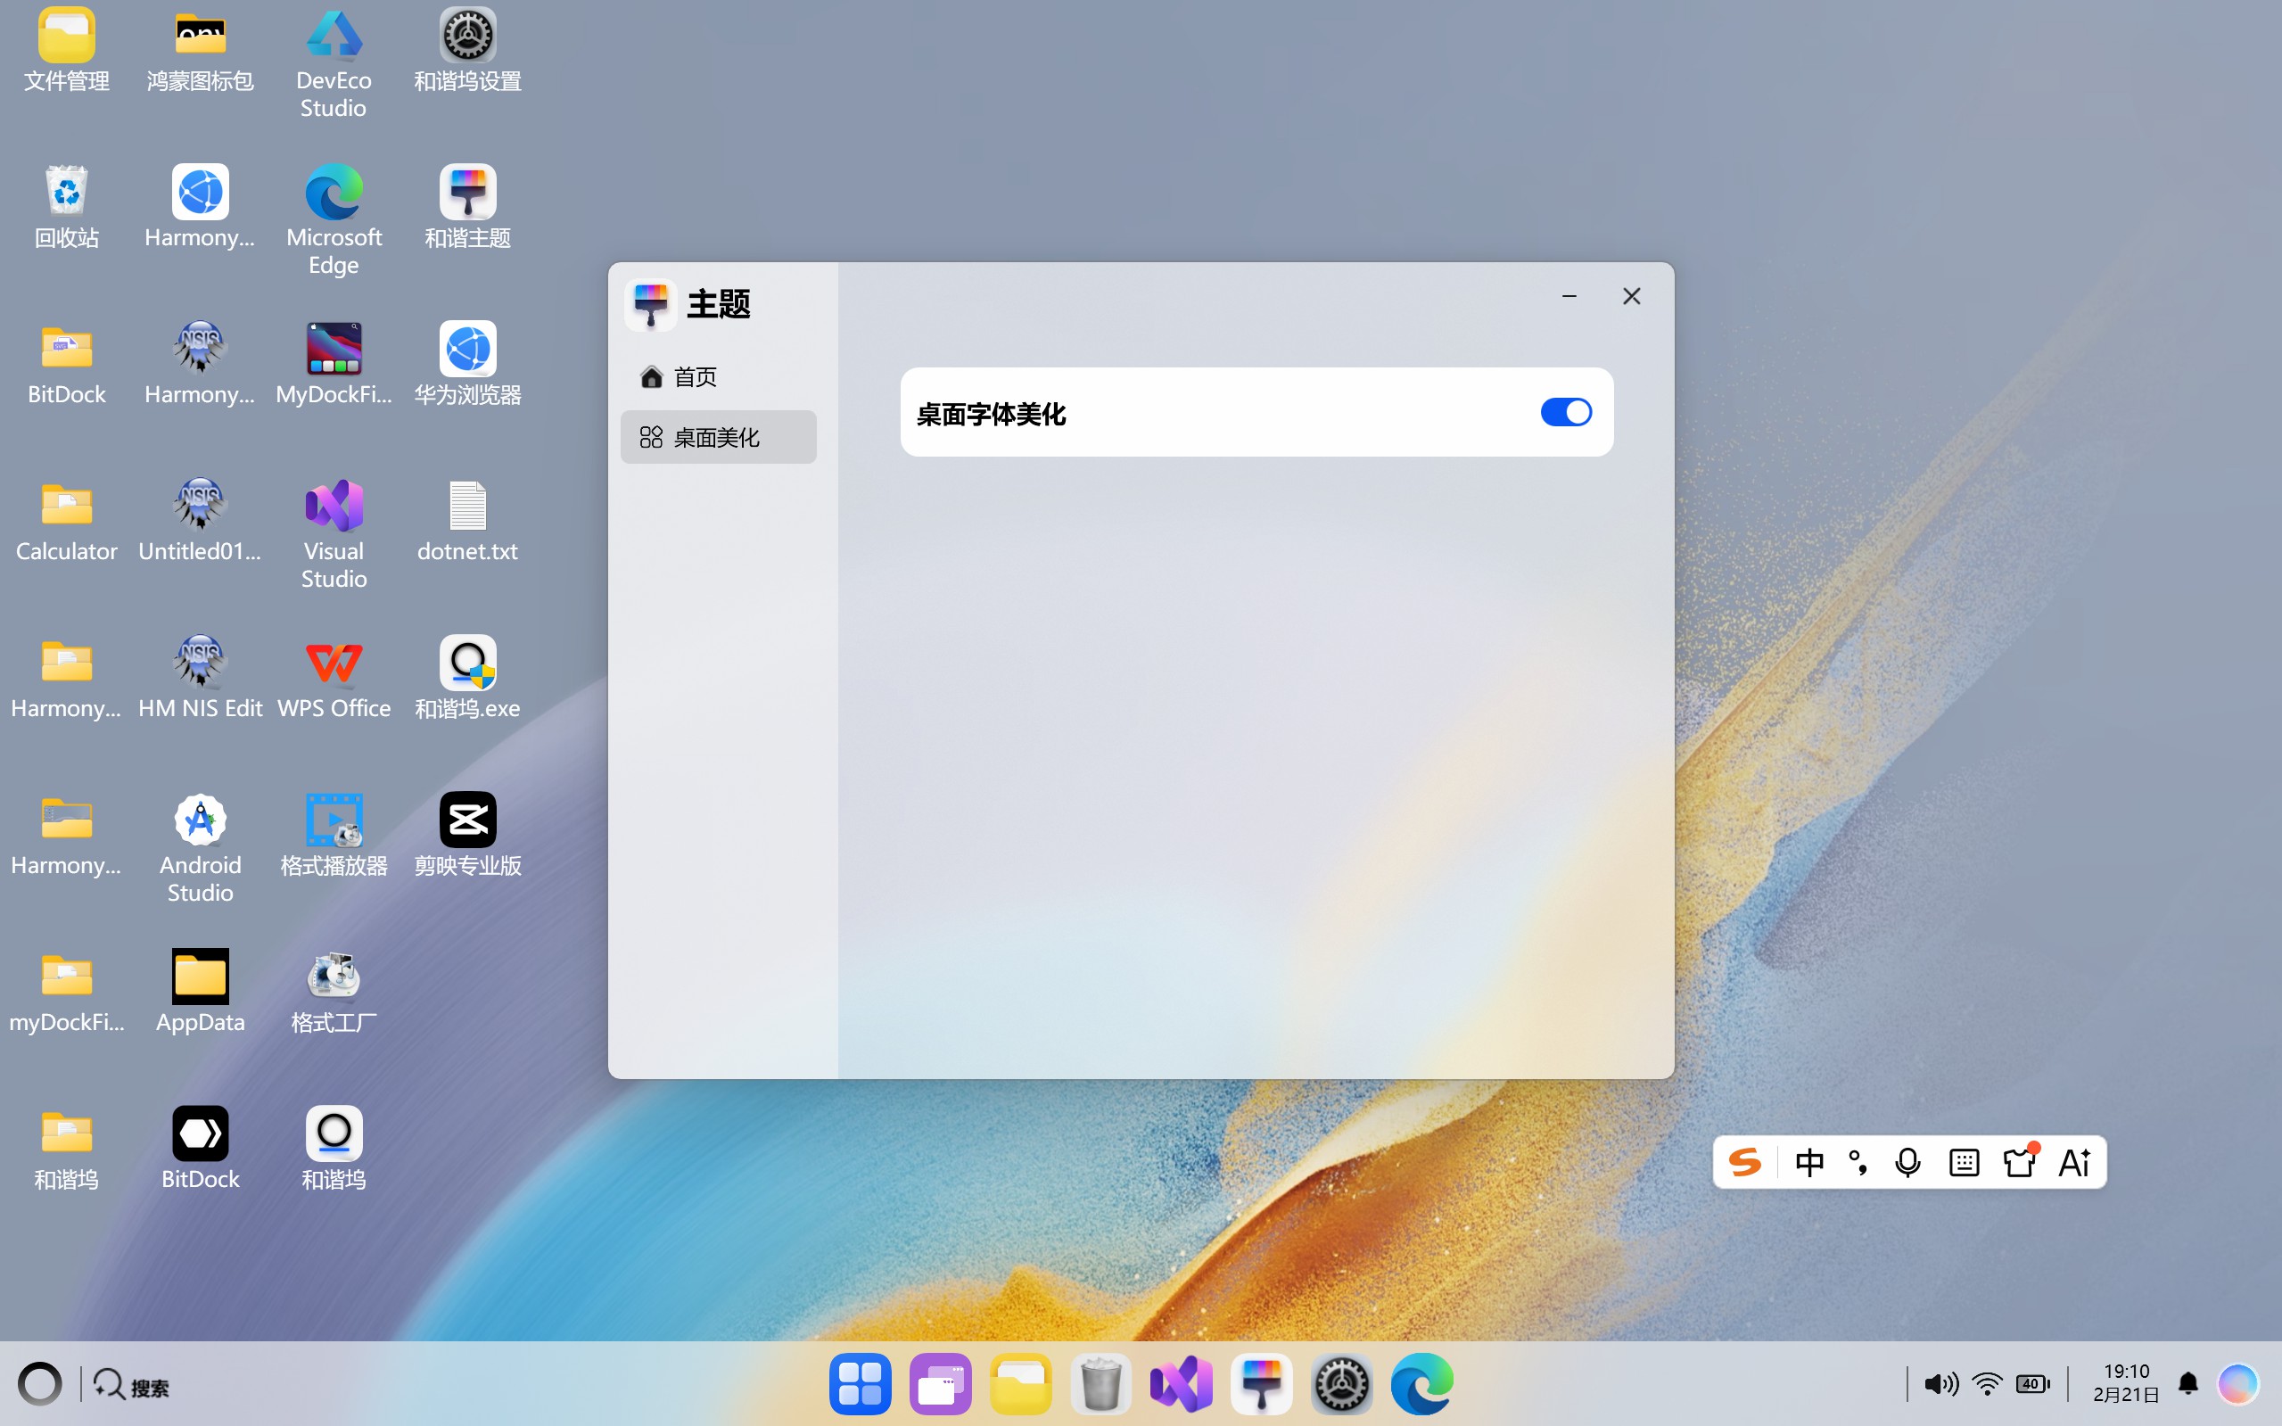
Task: Toggle the 桌面字体美化 switch off
Action: [1565, 412]
